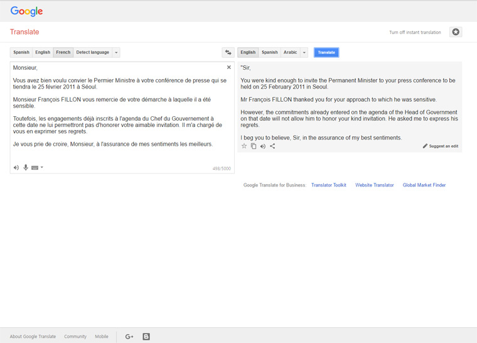Image resolution: width=477 pixels, height=343 pixels.
Task: Activate microphone voice input
Action: point(26,167)
